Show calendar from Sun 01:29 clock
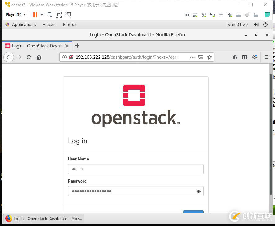 (237, 25)
